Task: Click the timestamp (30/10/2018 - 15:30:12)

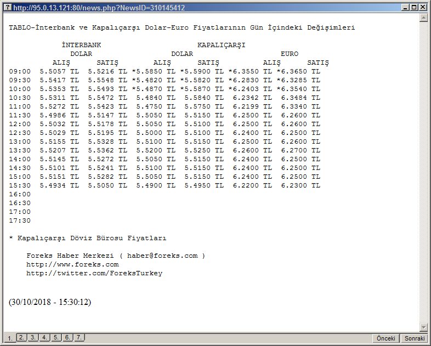Action: coord(50,302)
